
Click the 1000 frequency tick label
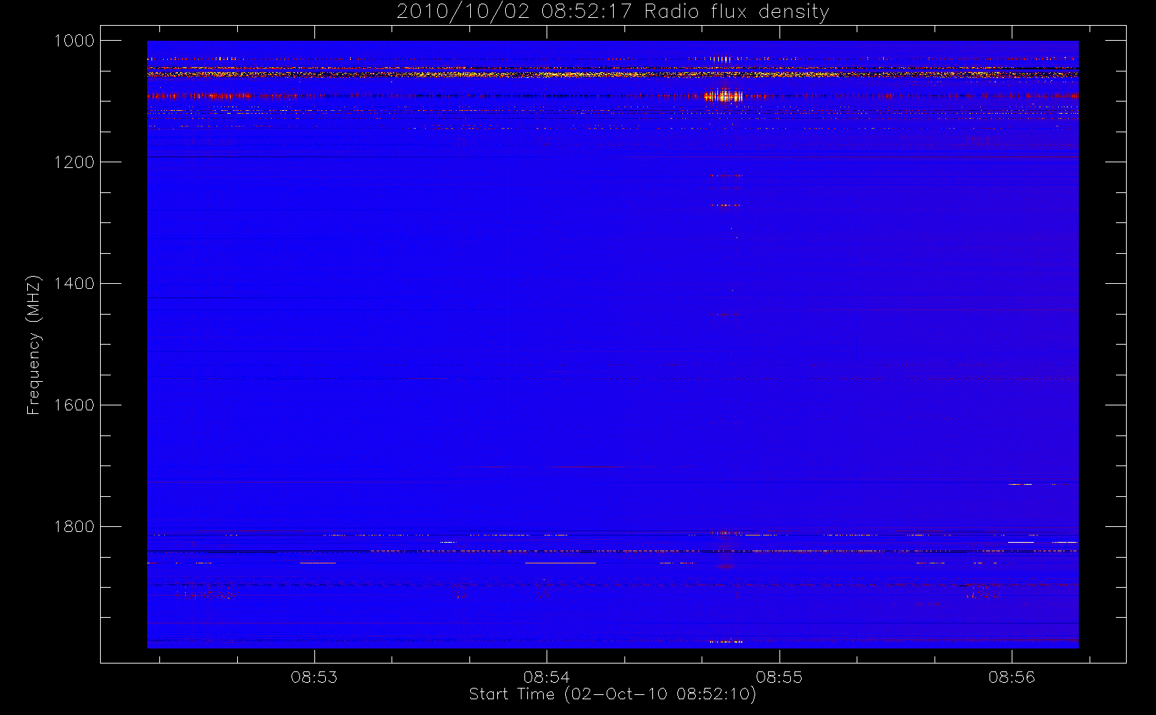(74, 41)
